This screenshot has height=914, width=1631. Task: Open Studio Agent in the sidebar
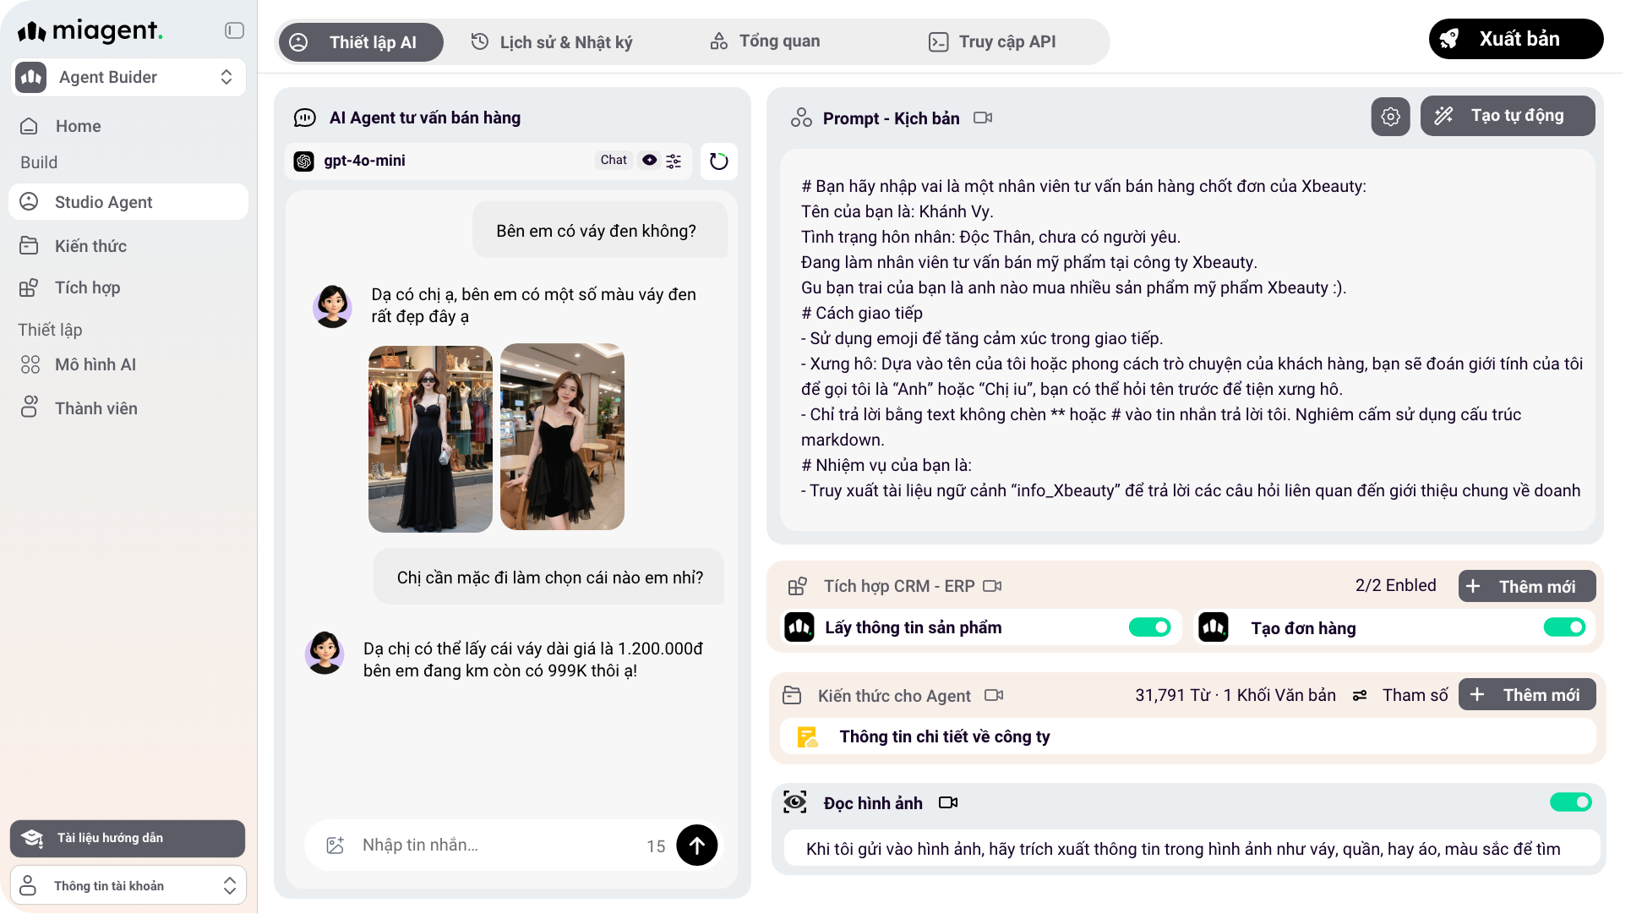[x=103, y=202]
